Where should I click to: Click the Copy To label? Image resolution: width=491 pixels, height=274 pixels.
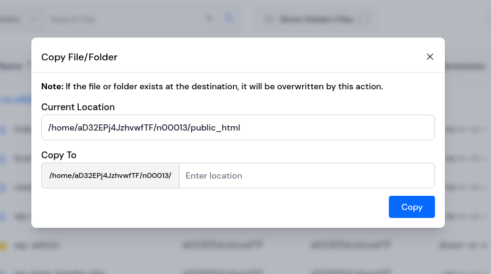point(59,155)
